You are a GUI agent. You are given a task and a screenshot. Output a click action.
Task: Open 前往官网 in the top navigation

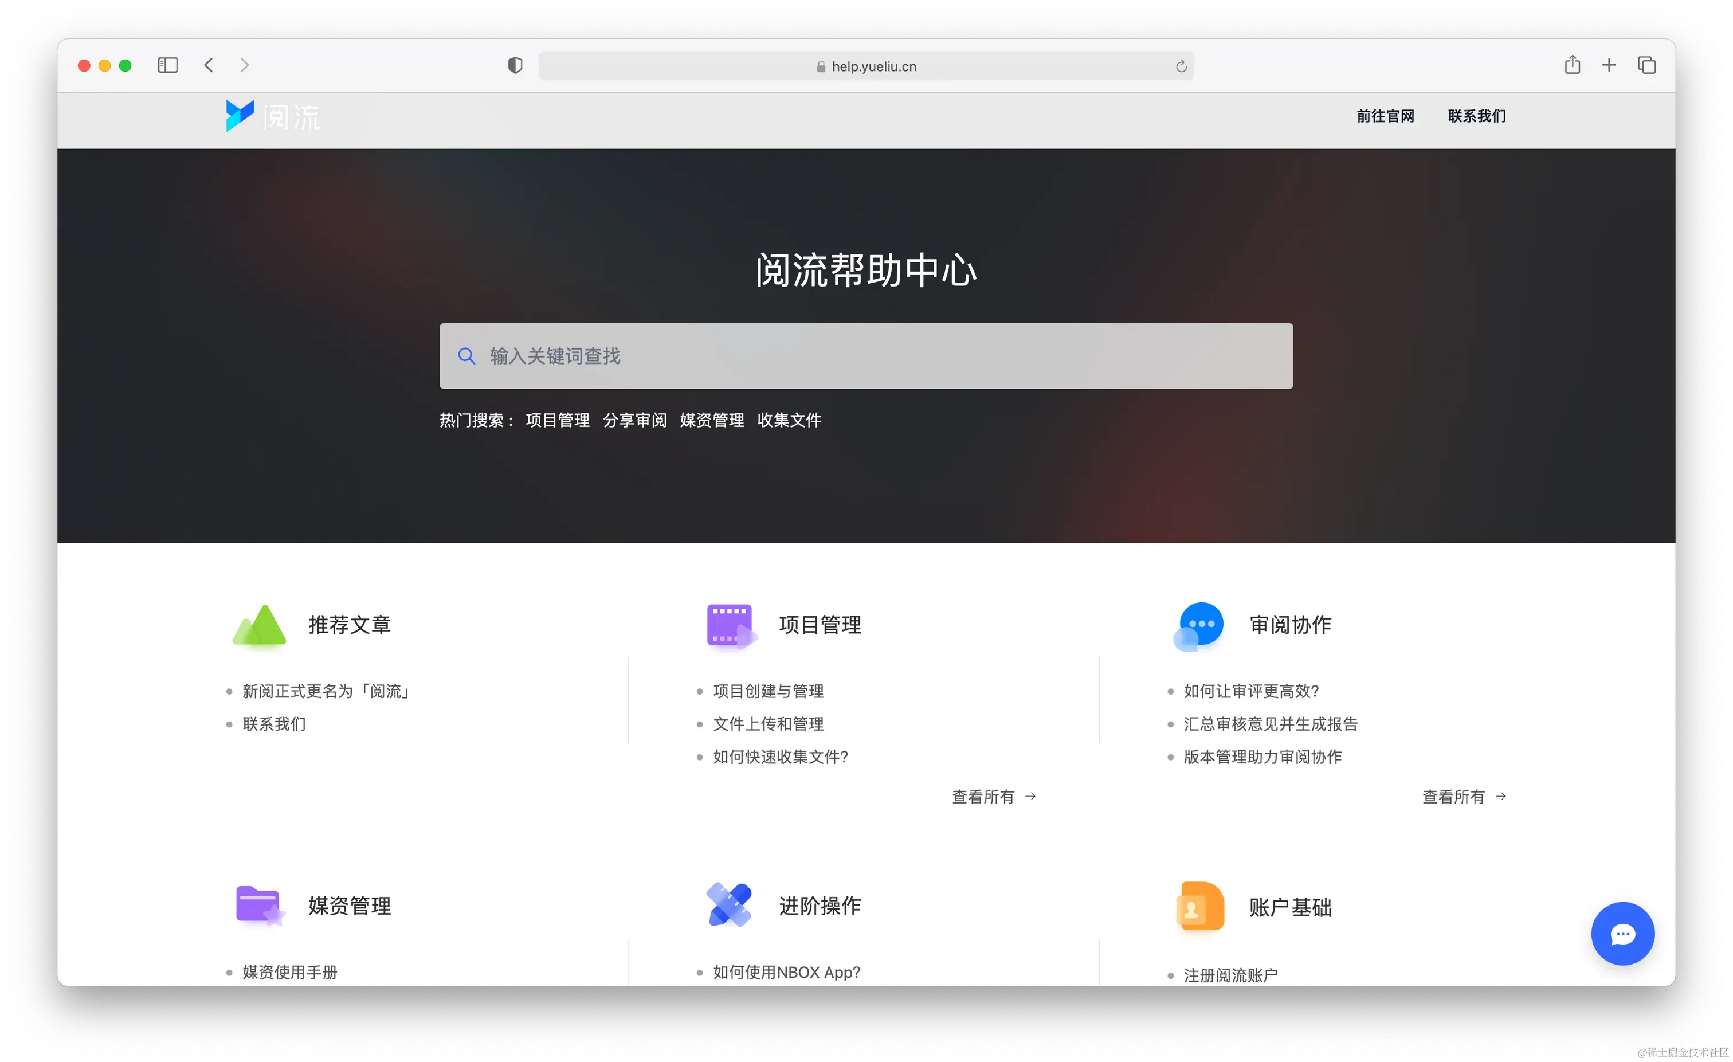[x=1385, y=116]
